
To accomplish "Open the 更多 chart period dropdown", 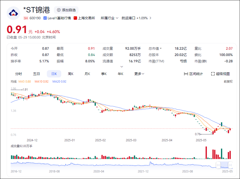I will (139, 74).
